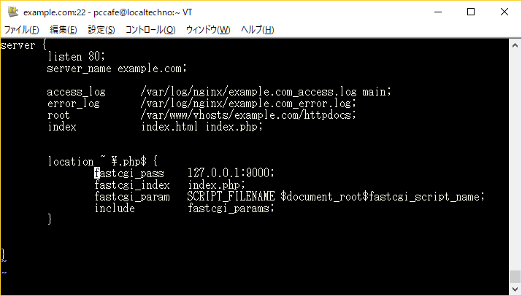Open the ファイル(F) menu
Screen dimensions: 522x296
click(21, 30)
